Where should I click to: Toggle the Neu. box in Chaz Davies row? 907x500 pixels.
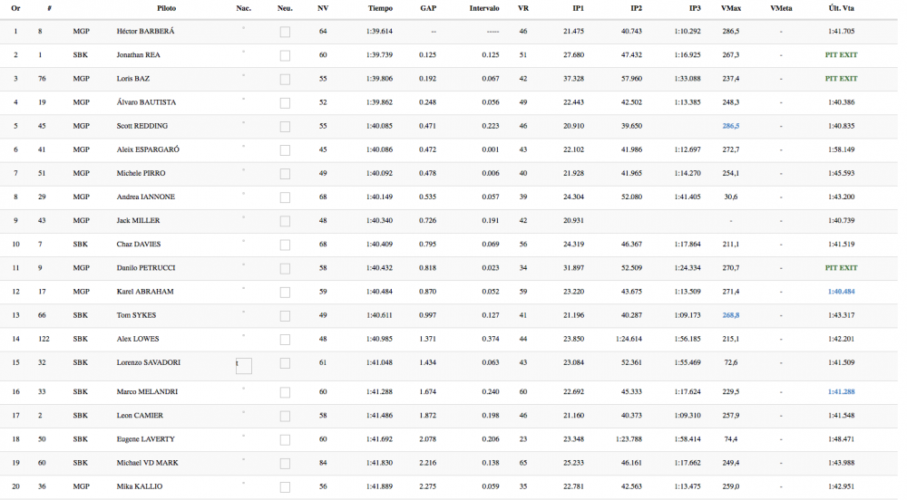pos(285,245)
